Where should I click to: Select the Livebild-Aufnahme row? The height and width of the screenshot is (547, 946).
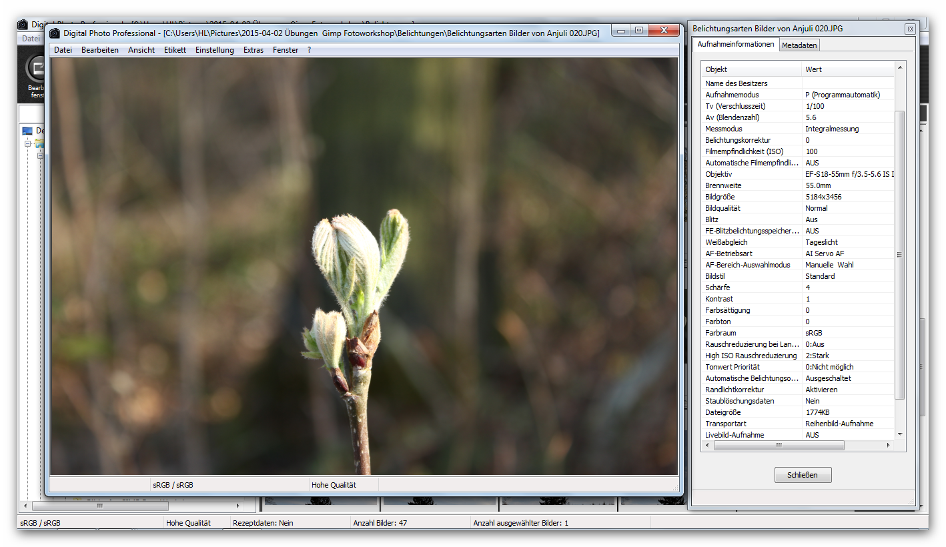tap(798, 435)
